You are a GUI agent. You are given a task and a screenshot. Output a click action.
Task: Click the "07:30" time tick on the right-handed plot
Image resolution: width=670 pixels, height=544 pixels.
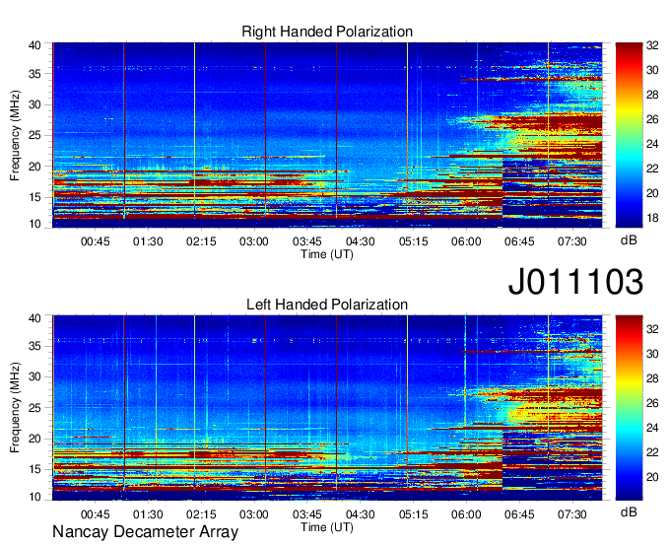tap(572, 241)
